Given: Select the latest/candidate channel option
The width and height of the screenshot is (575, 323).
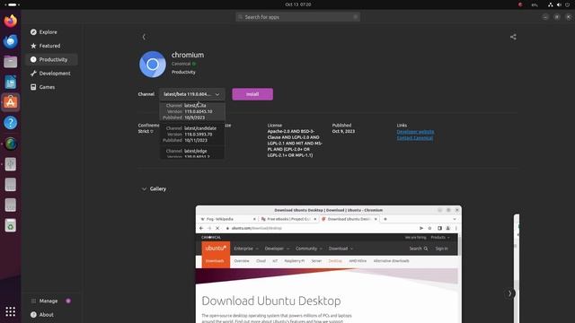Looking at the screenshot, I should point(192,134).
